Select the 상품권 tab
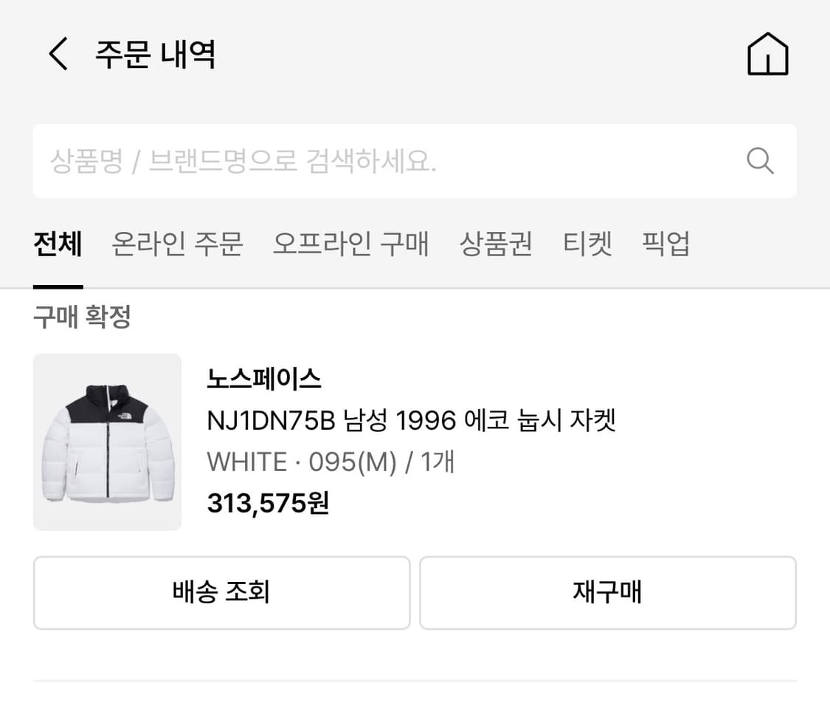Screen dimensions: 830x703 tap(497, 244)
